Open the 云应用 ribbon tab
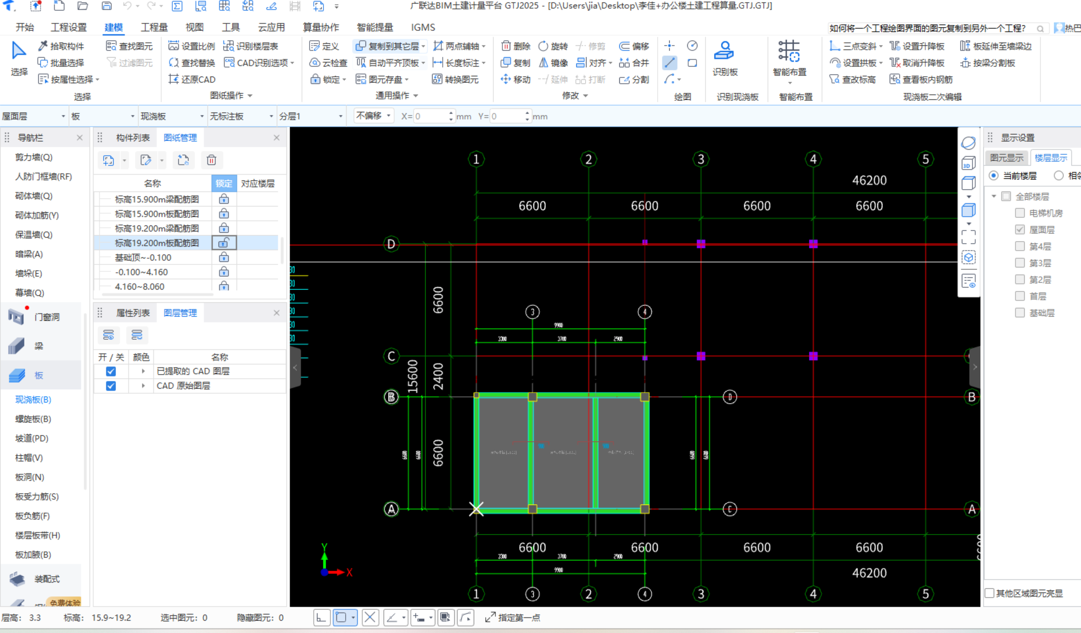This screenshot has height=633, width=1081. 271,27
